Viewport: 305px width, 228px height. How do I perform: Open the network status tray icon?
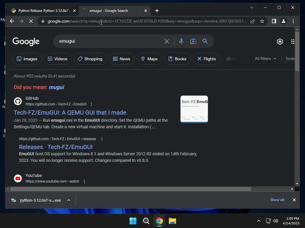(x=268, y=221)
